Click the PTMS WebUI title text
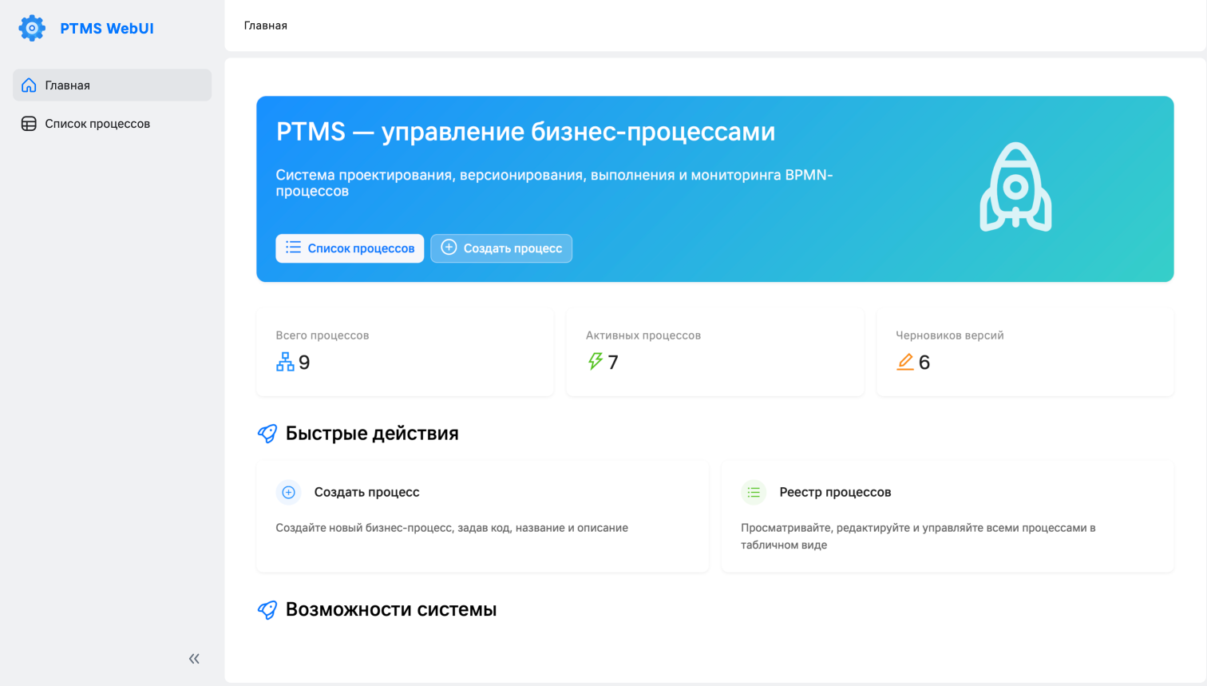The image size is (1207, 686). pos(107,29)
